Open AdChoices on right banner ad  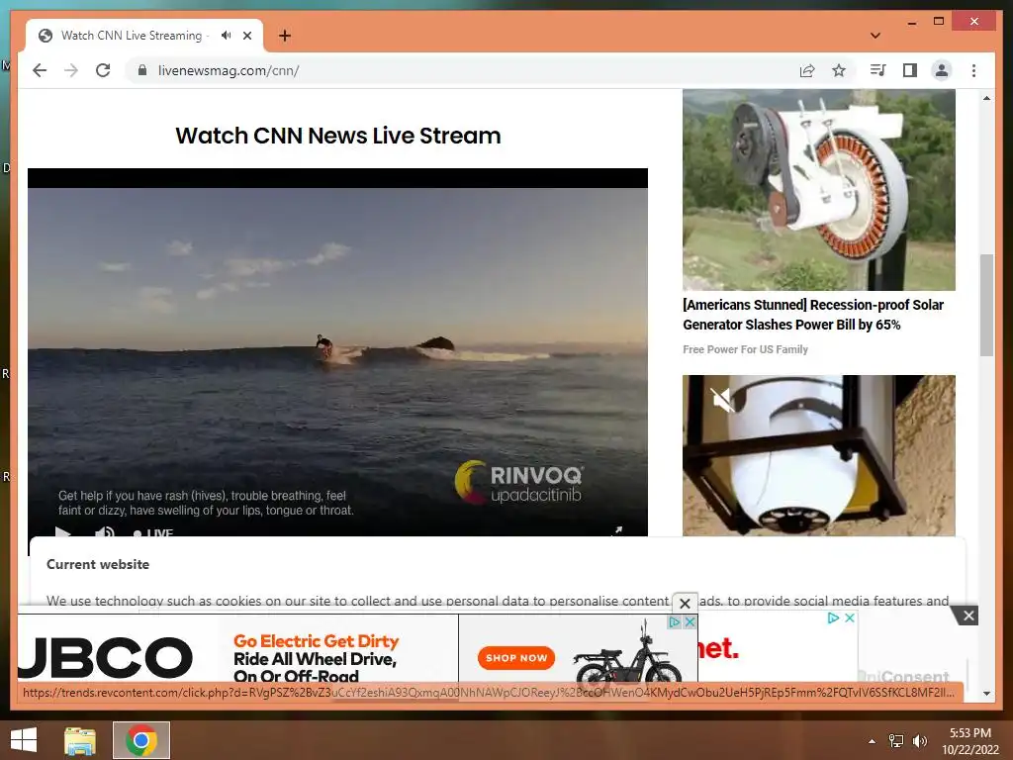[x=833, y=617]
